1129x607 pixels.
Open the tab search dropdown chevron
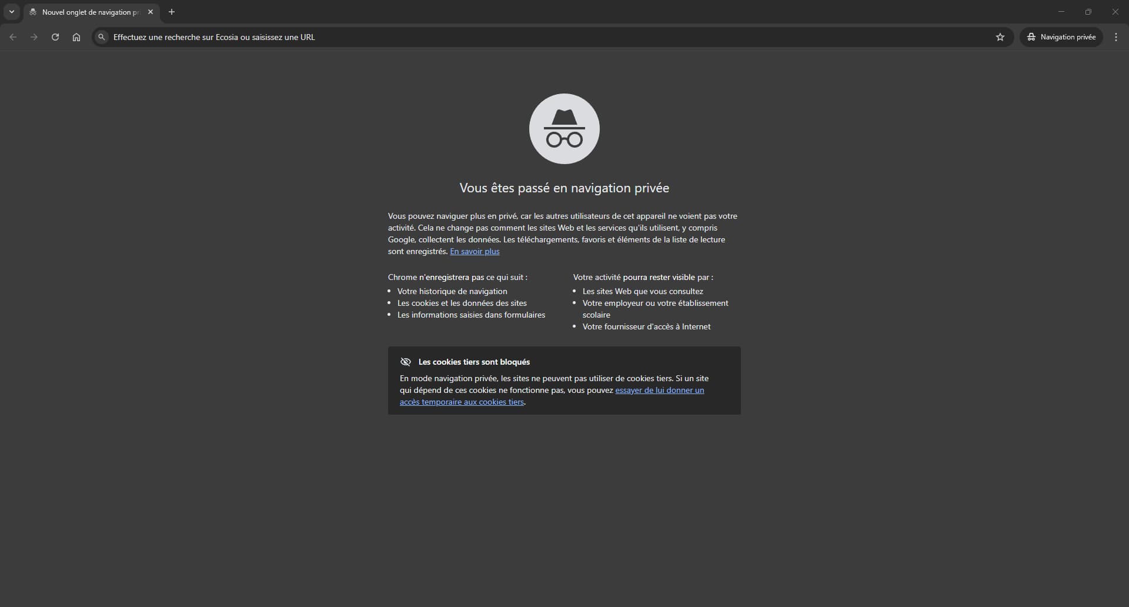[12, 12]
